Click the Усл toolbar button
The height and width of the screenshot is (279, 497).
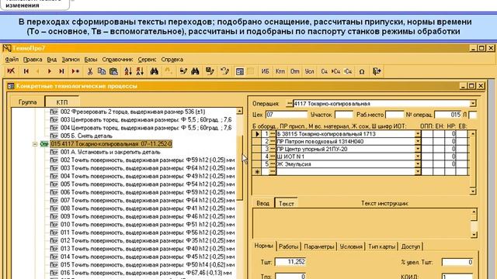[x=309, y=71]
